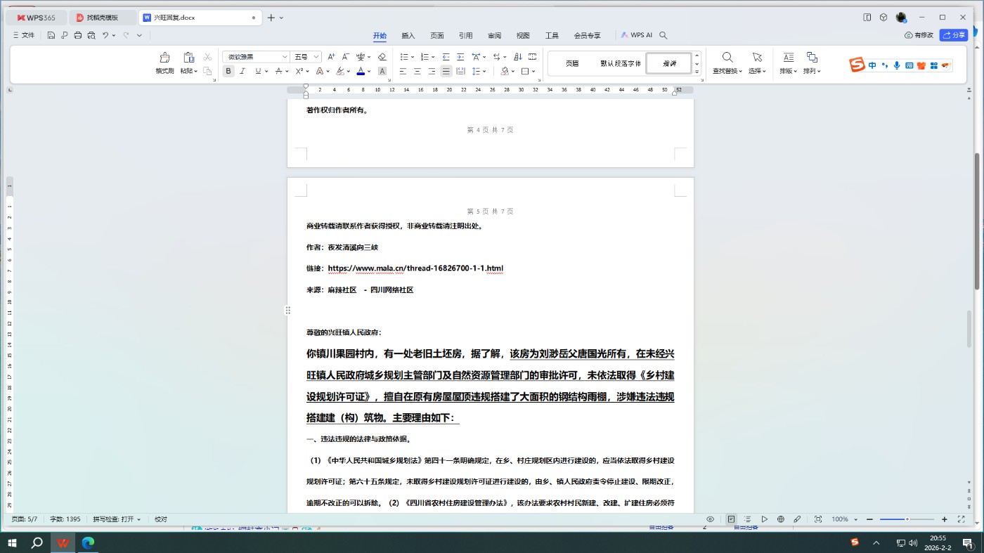Open the 审阅 ribbon tab
Viewport: 984px width, 553px height.
click(494, 35)
